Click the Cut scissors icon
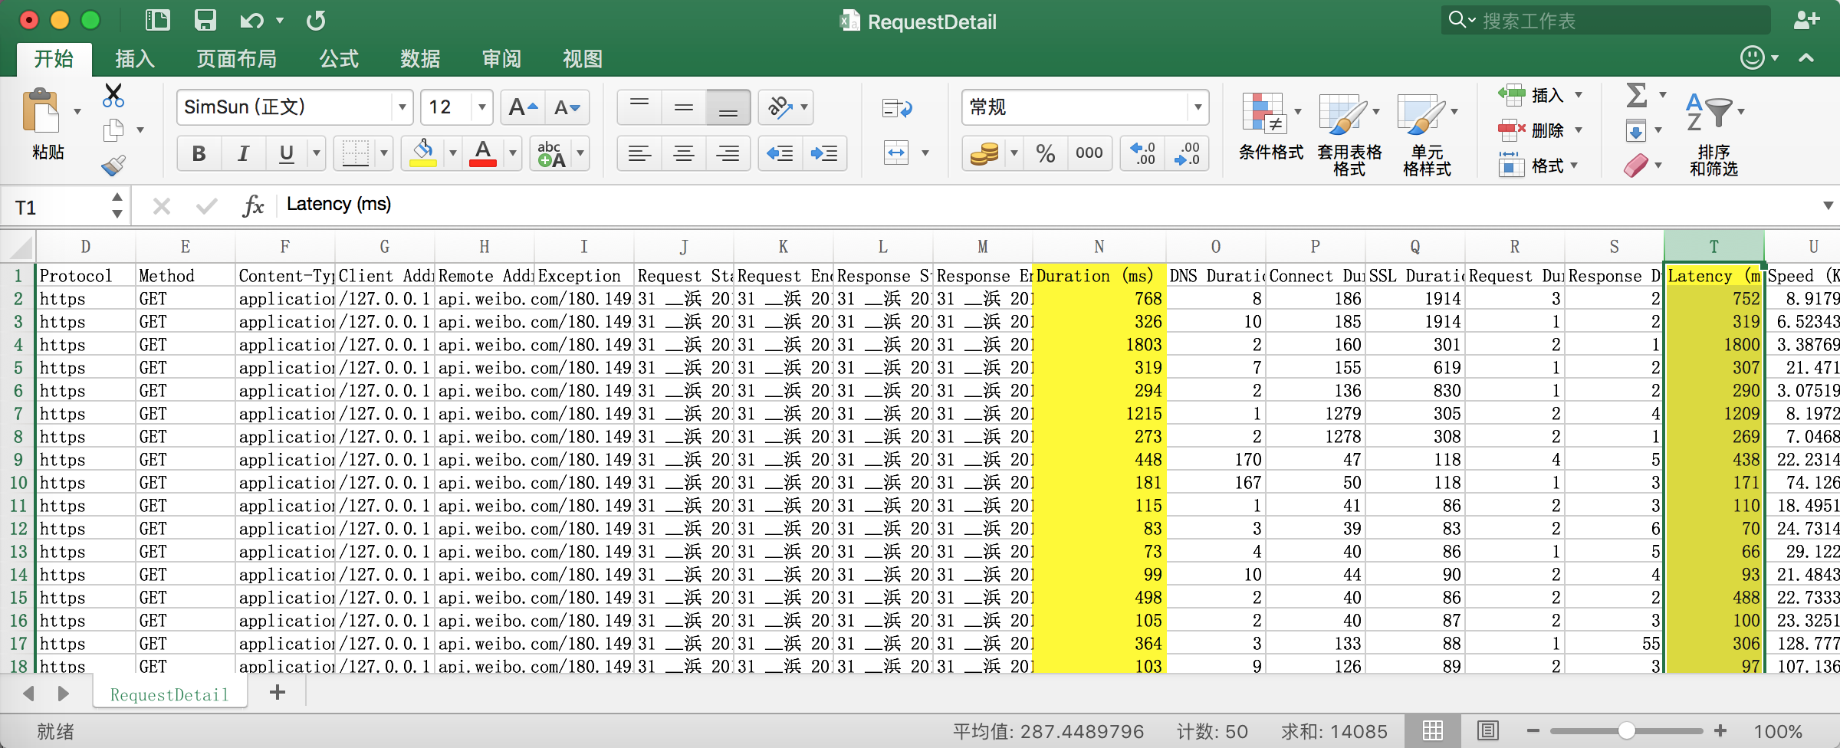Screen dimensions: 1840x748 [x=113, y=95]
